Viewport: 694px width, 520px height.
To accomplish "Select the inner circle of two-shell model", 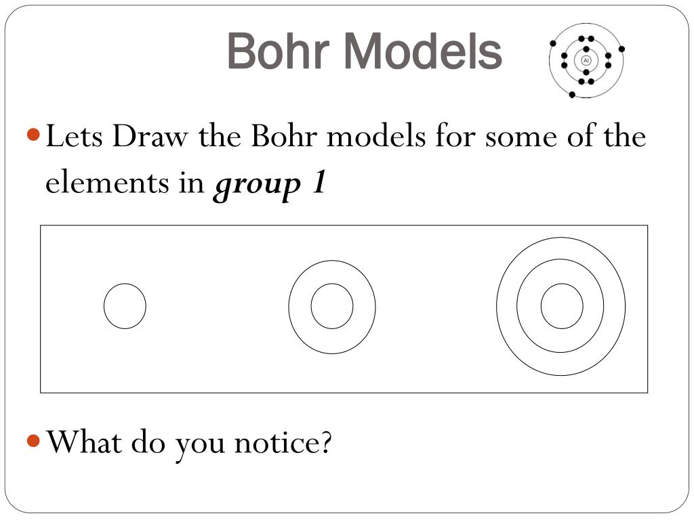I will [x=332, y=306].
